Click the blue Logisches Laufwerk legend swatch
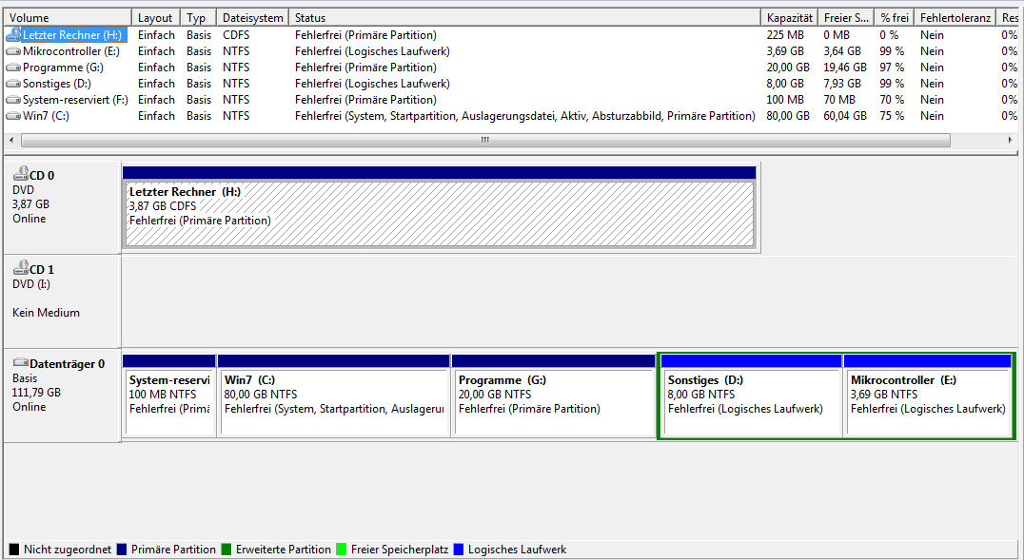The image size is (1024, 560). click(459, 550)
